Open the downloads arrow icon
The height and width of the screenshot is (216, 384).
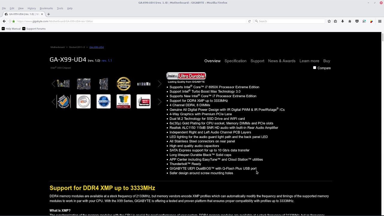coord(343,21)
